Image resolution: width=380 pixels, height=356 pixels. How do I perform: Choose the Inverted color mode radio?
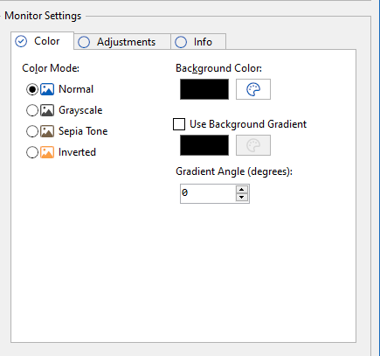pos(32,152)
